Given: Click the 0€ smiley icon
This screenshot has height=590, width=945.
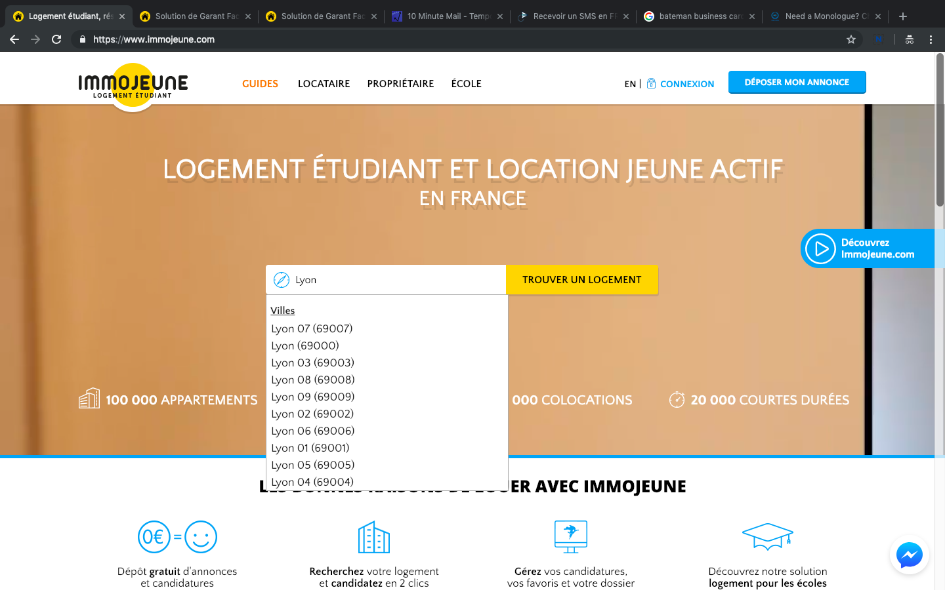Looking at the screenshot, I should coord(177,537).
